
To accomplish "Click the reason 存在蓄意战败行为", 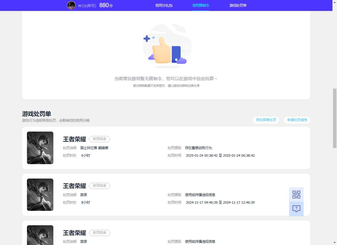I will click(199, 148).
